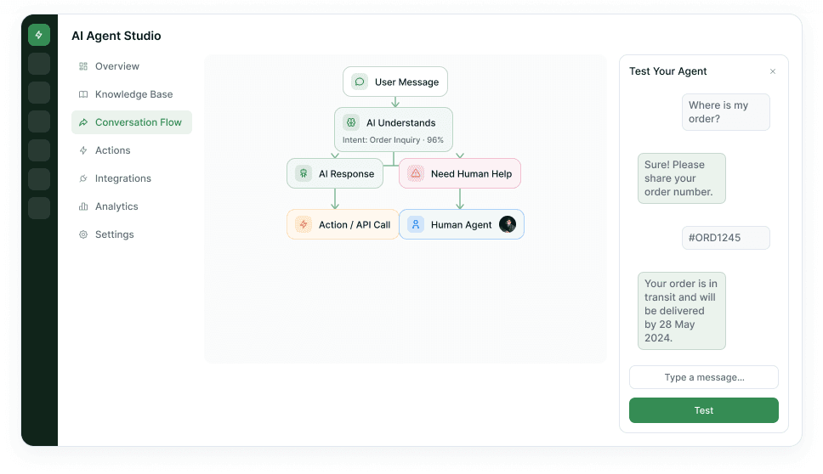Open the Overview menu item
823x474 pixels.
(132, 66)
